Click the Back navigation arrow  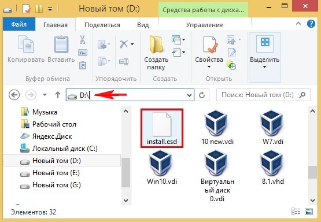(14, 95)
